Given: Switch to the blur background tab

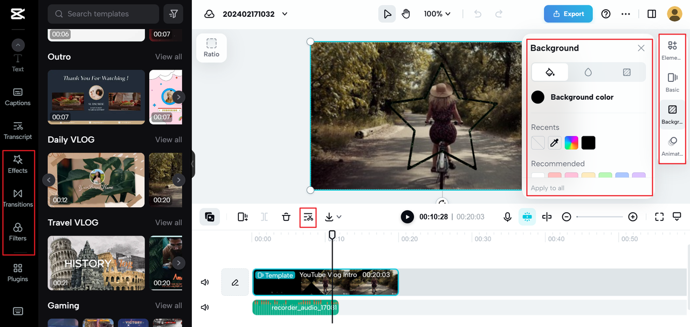Looking at the screenshot, I should (588, 72).
